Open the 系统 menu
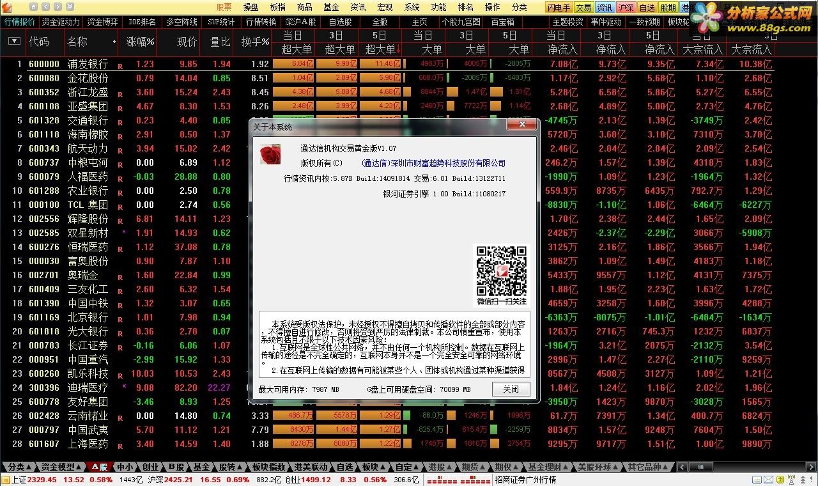Screen dimensions: 818x486 point(412,7)
